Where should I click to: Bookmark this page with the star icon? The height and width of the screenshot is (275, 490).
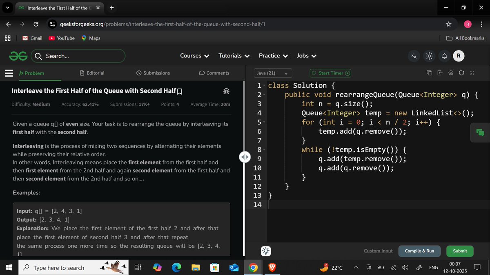(x=448, y=24)
